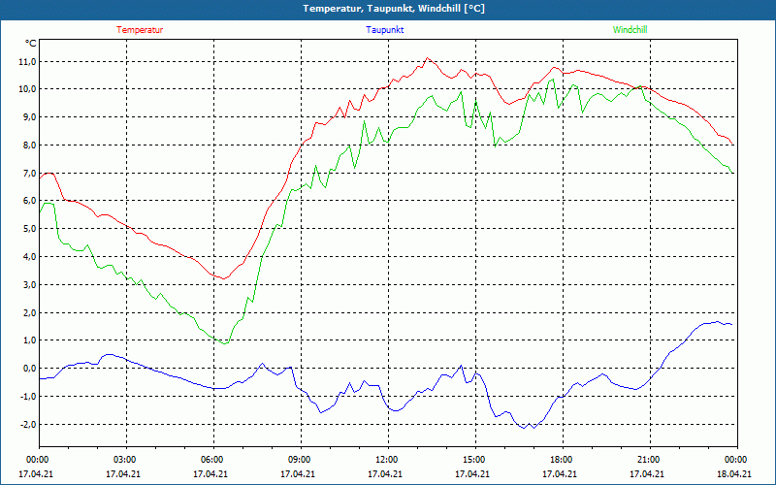Click the 15:00 time axis label
Viewport: 776px width, 485px height.
click(x=475, y=460)
